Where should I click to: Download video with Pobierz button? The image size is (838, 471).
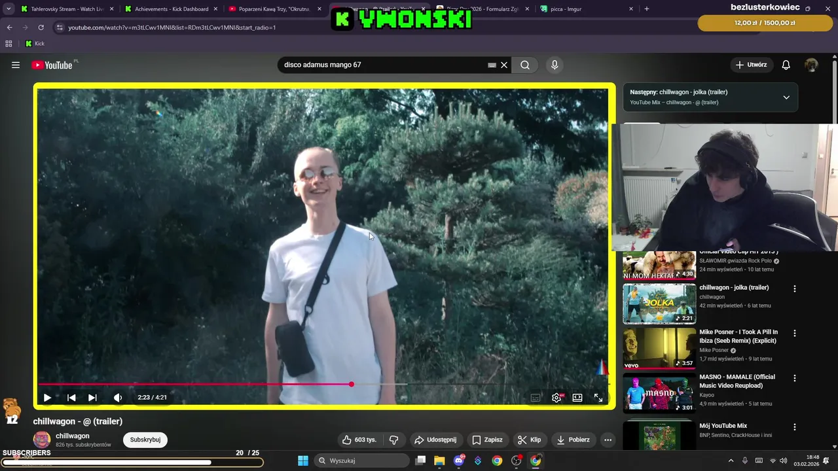[x=573, y=440]
